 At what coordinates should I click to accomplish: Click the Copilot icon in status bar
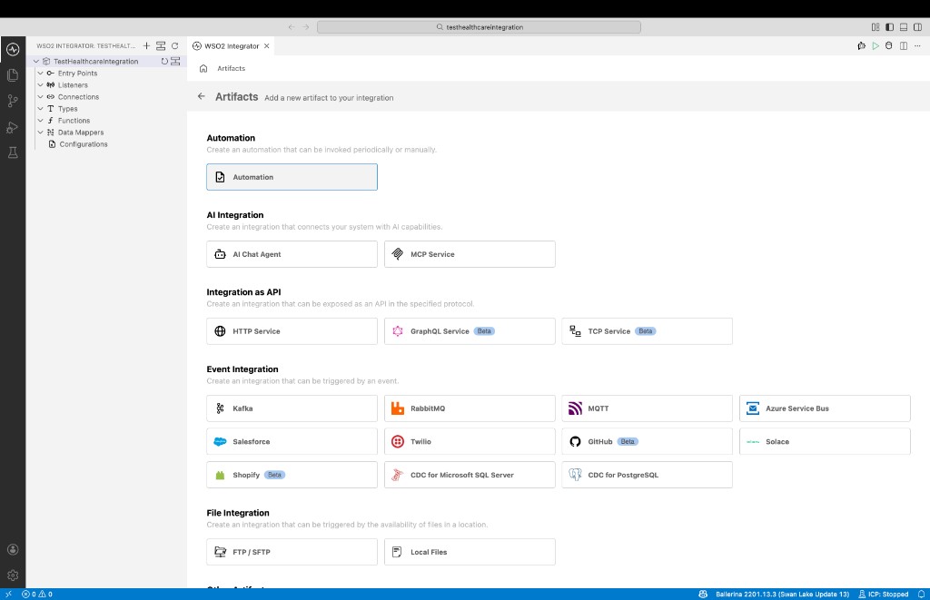click(703, 594)
